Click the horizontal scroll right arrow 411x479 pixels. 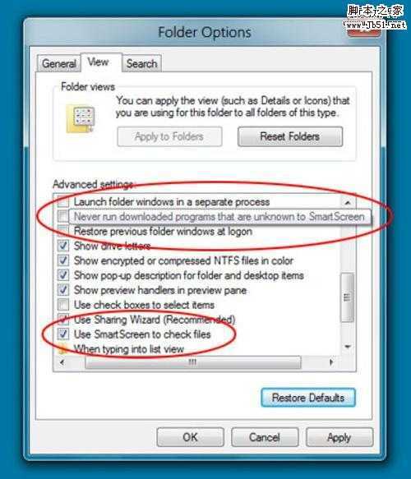tap(331, 362)
